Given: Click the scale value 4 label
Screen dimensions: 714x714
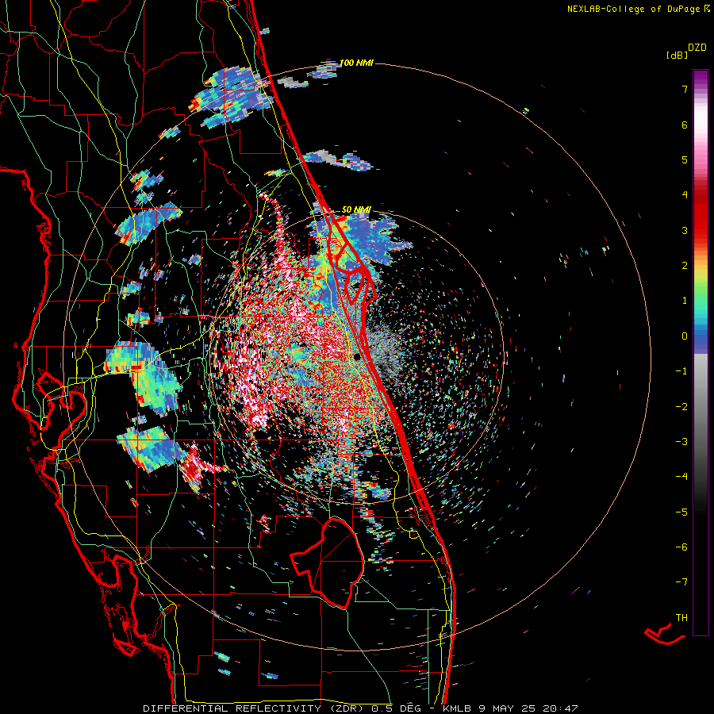Looking at the screenshot, I should point(685,195).
